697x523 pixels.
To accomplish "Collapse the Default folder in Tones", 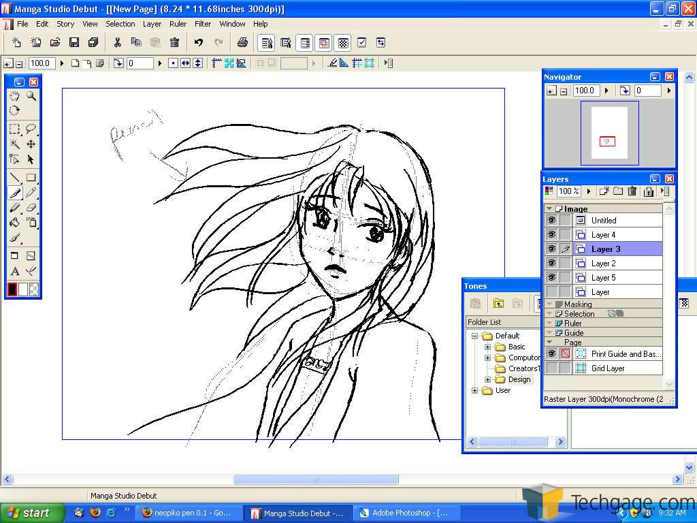I will click(x=474, y=336).
